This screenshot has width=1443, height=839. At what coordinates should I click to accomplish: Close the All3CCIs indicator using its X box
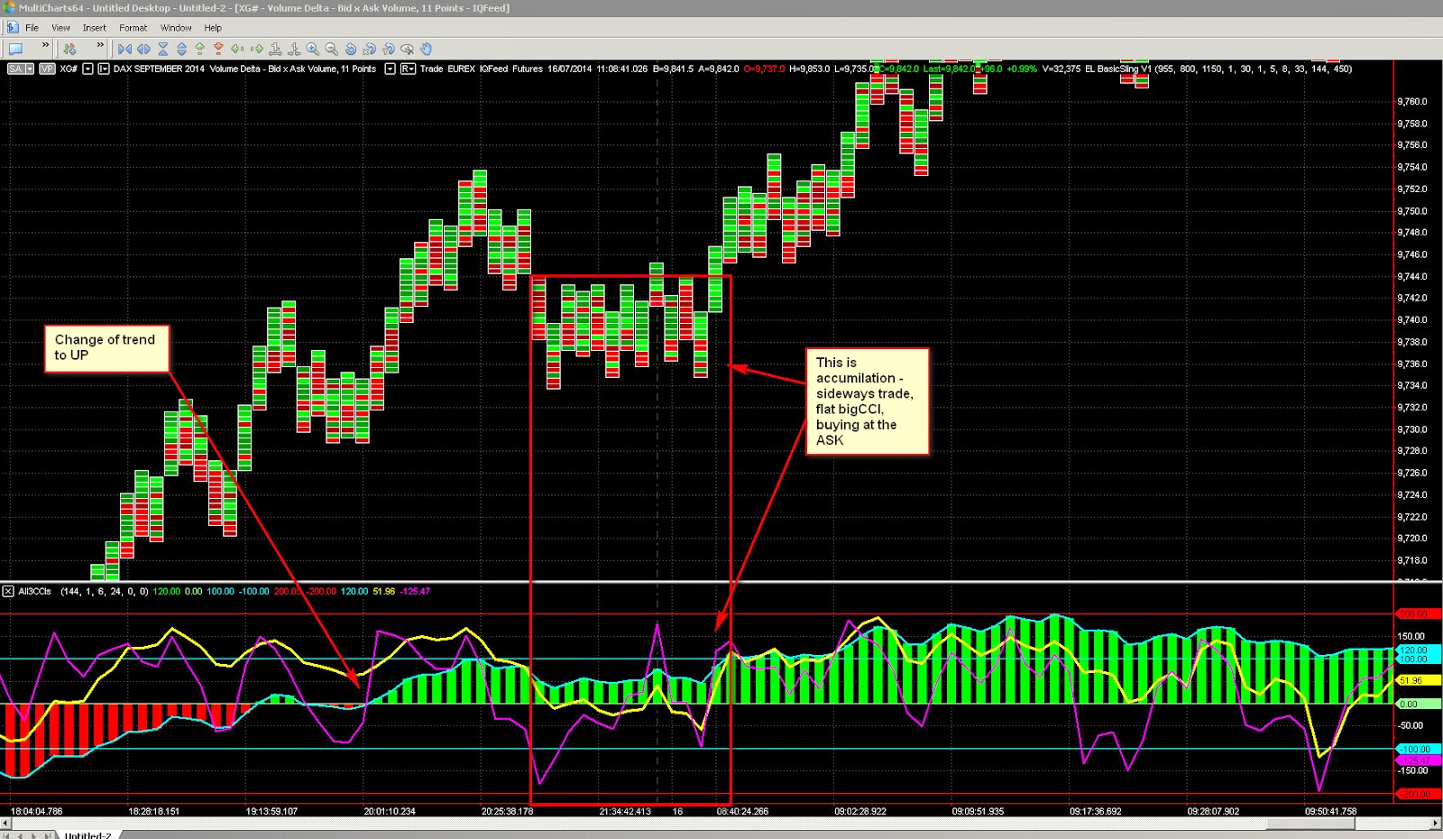pyautogui.click(x=8, y=592)
